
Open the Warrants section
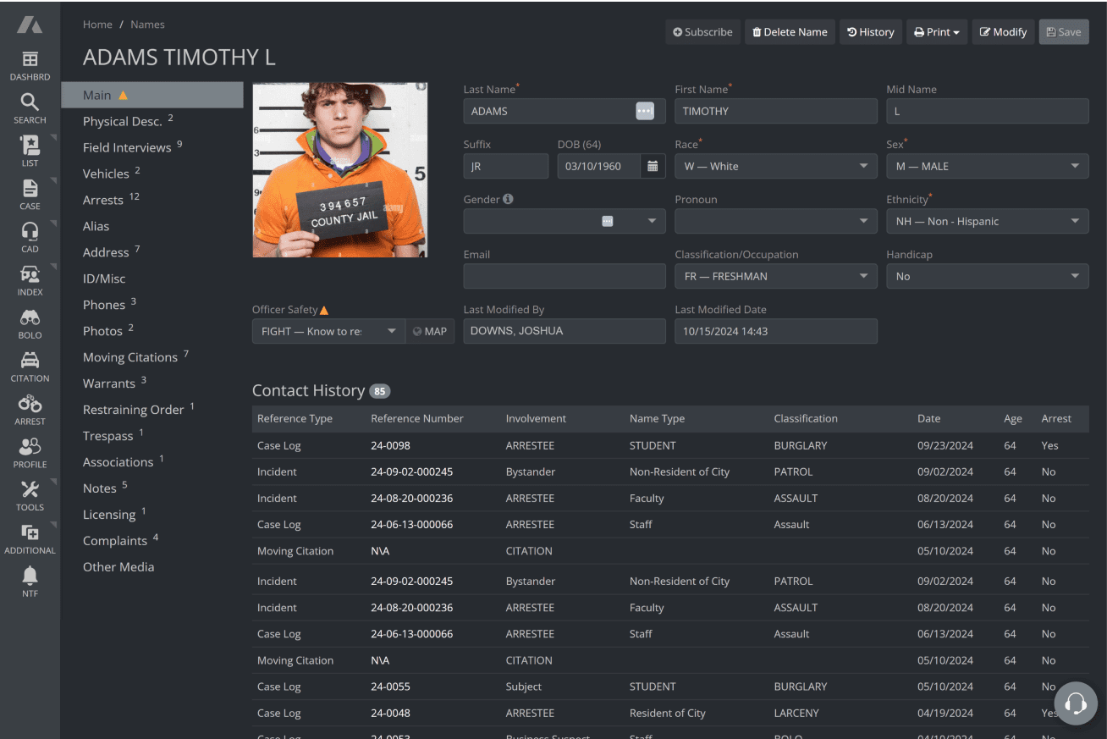tap(109, 383)
